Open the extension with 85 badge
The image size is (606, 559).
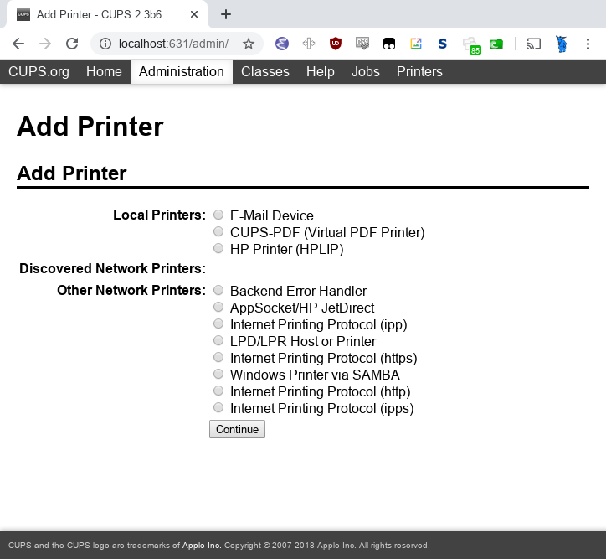471,45
